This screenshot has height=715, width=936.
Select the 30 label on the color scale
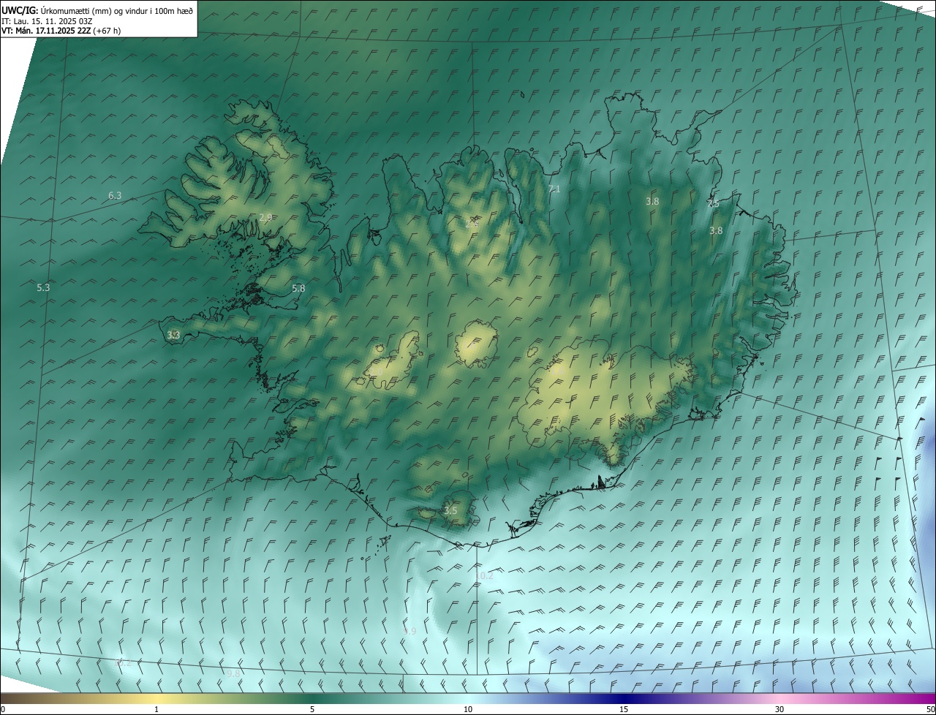click(780, 709)
